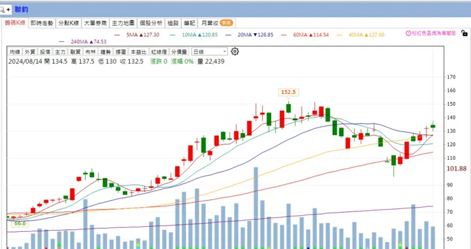Toggle the 分價量 volume-by-price overlay

pos(179,52)
